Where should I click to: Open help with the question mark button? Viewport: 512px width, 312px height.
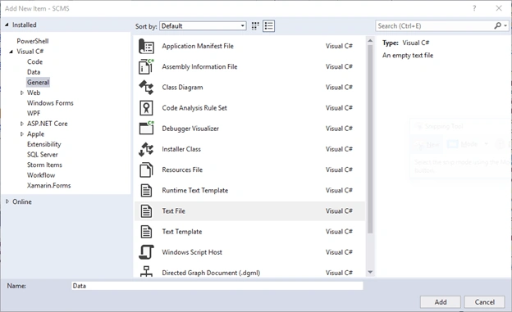click(x=474, y=8)
